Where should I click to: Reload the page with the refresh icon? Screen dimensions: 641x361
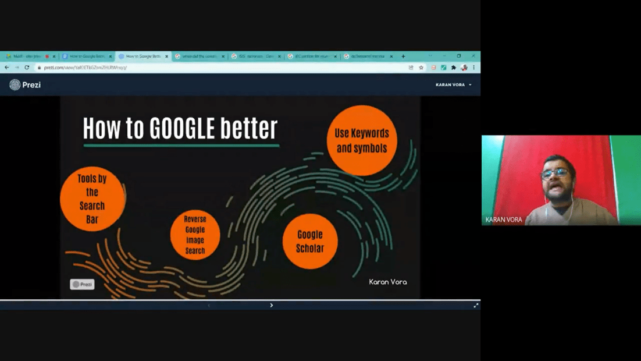[27, 67]
